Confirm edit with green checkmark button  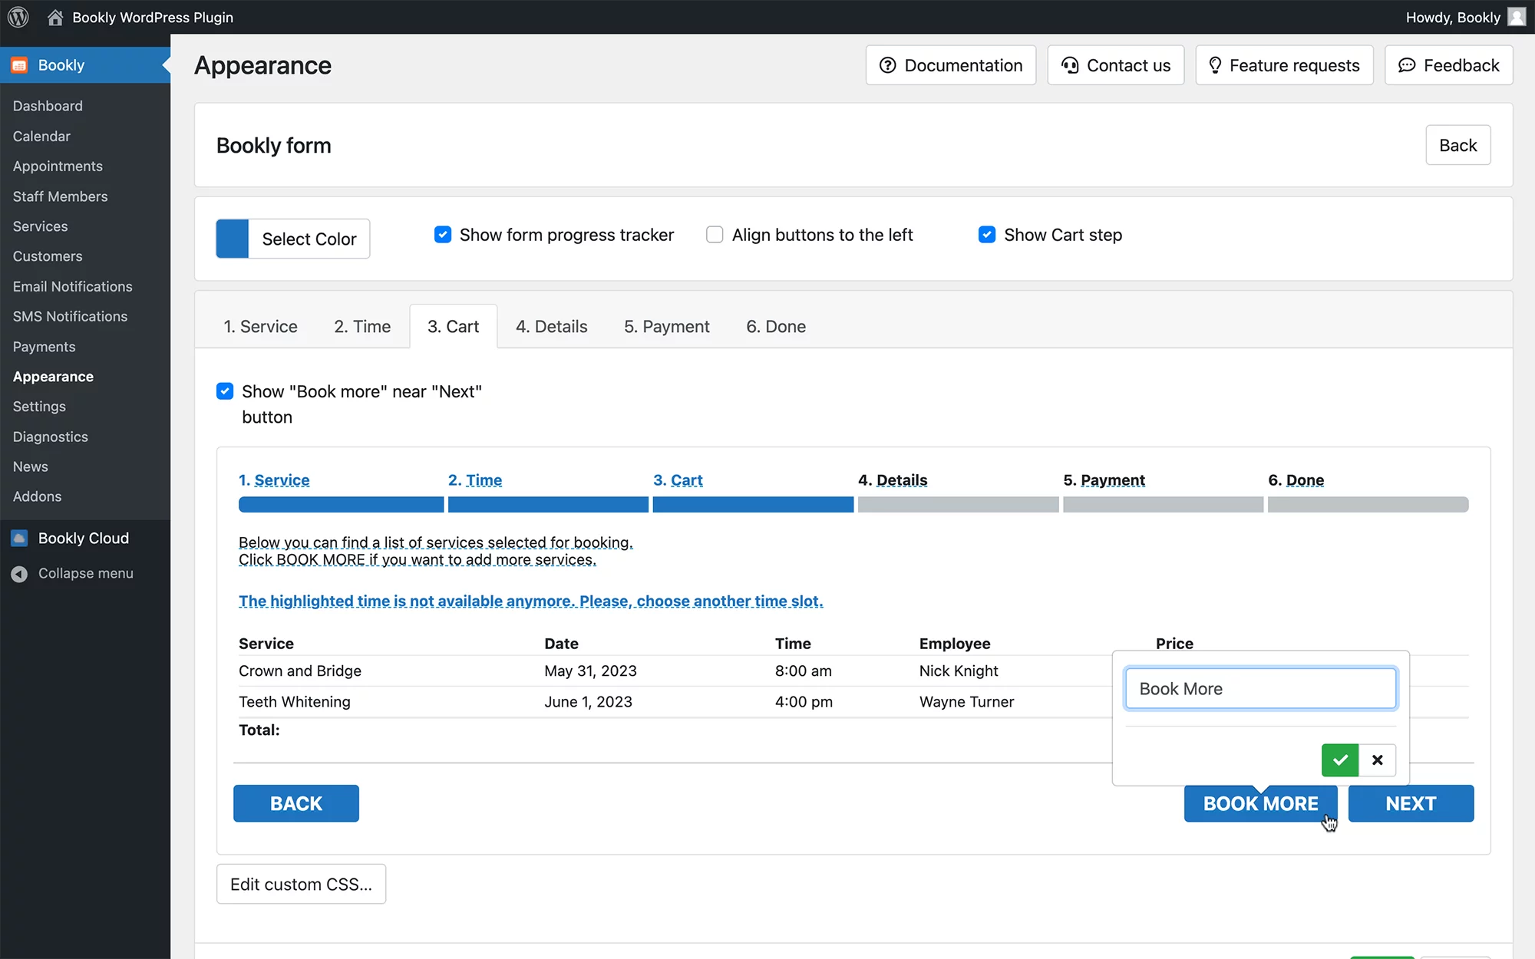pyautogui.click(x=1340, y=760)
